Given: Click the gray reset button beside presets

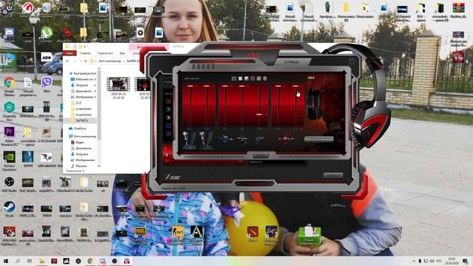Looking at the screenshot, I should (x=319, y=139).
